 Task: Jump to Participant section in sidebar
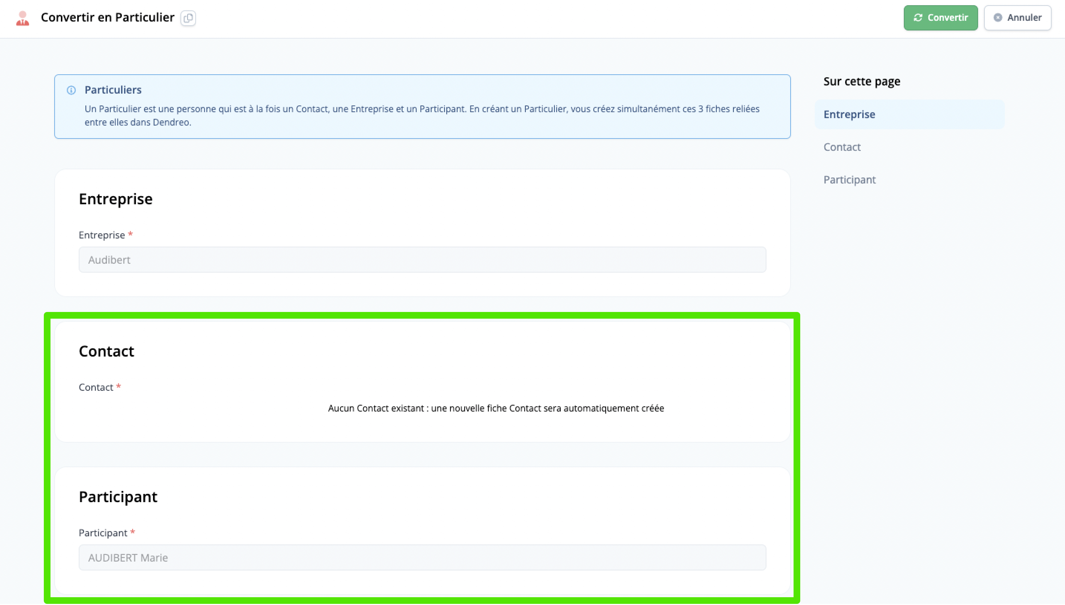click(849, 179)
